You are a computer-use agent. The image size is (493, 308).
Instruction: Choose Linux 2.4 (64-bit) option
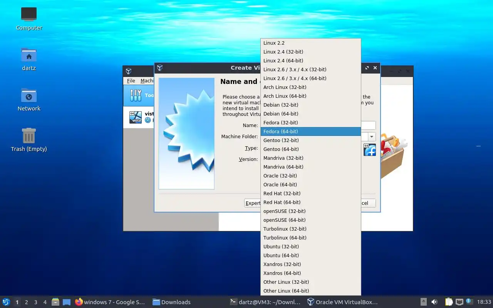[x=311, y=60]
